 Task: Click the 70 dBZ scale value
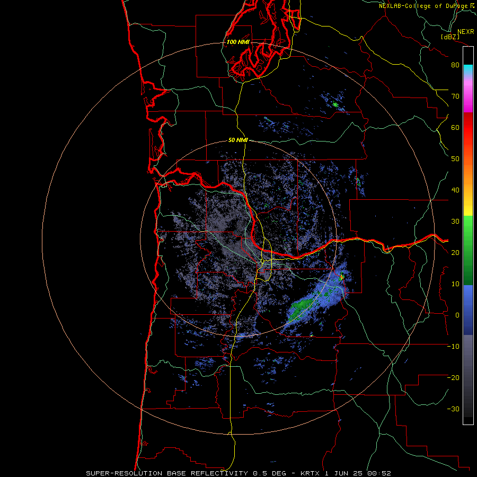pyautogui.click(x=455, y=96)
